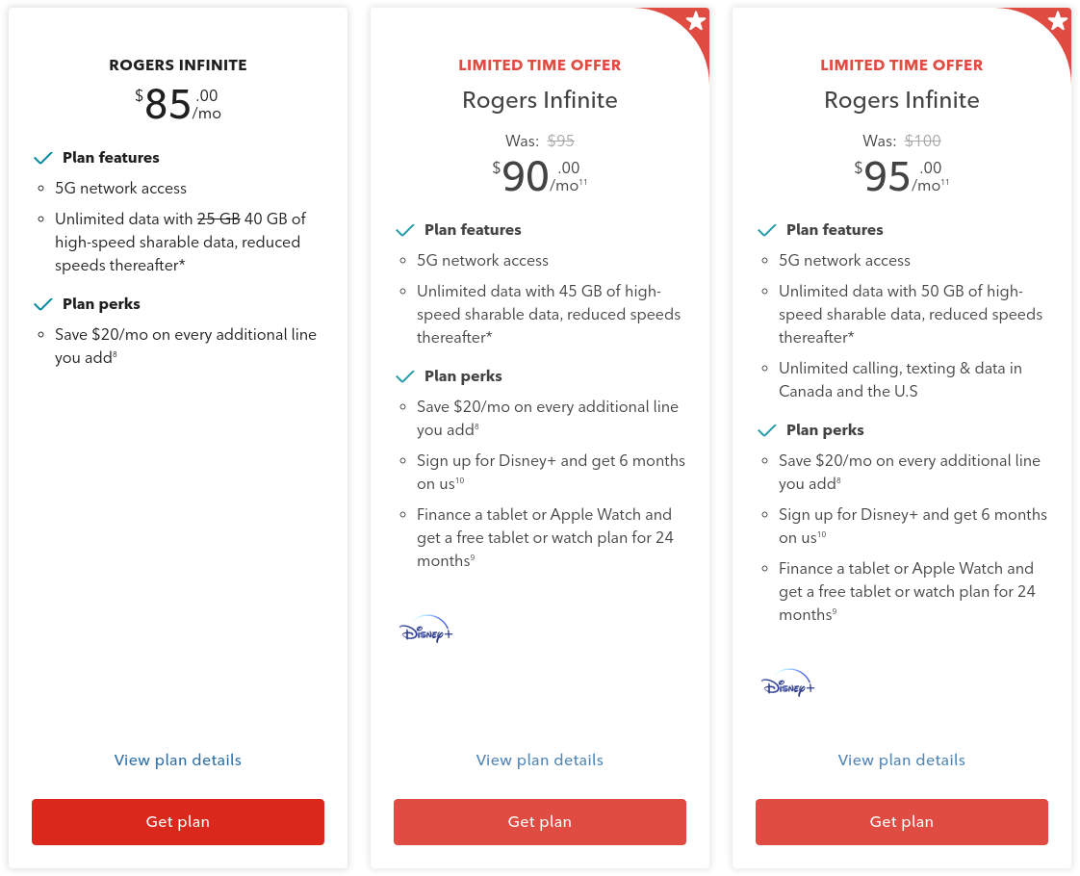Open View plan details for the $90 plan

pos(540,760)
